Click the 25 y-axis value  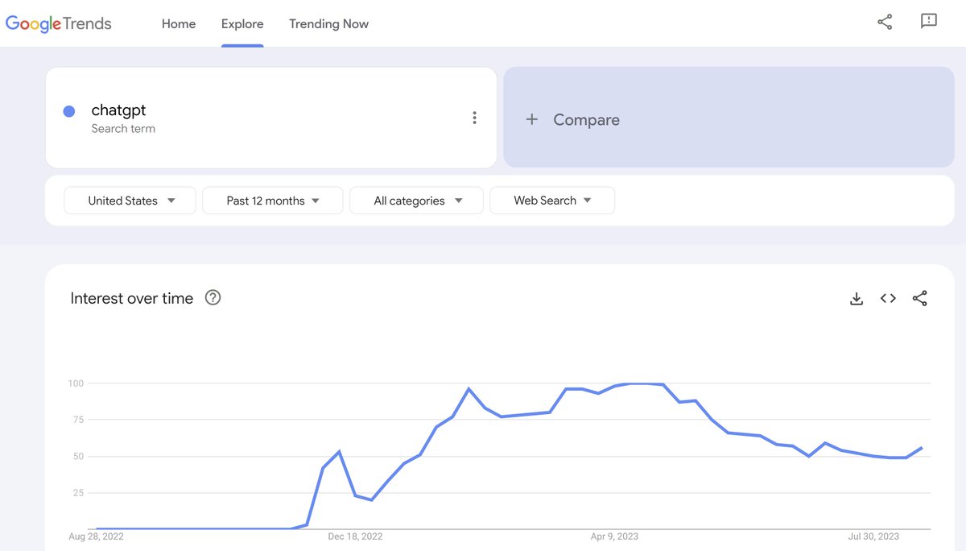pyautogui.click(x=78, y=492)
